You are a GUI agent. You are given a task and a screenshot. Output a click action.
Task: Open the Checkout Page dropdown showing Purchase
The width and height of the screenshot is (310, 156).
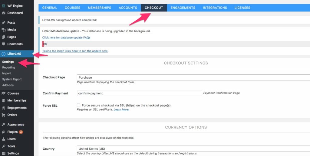193,77
